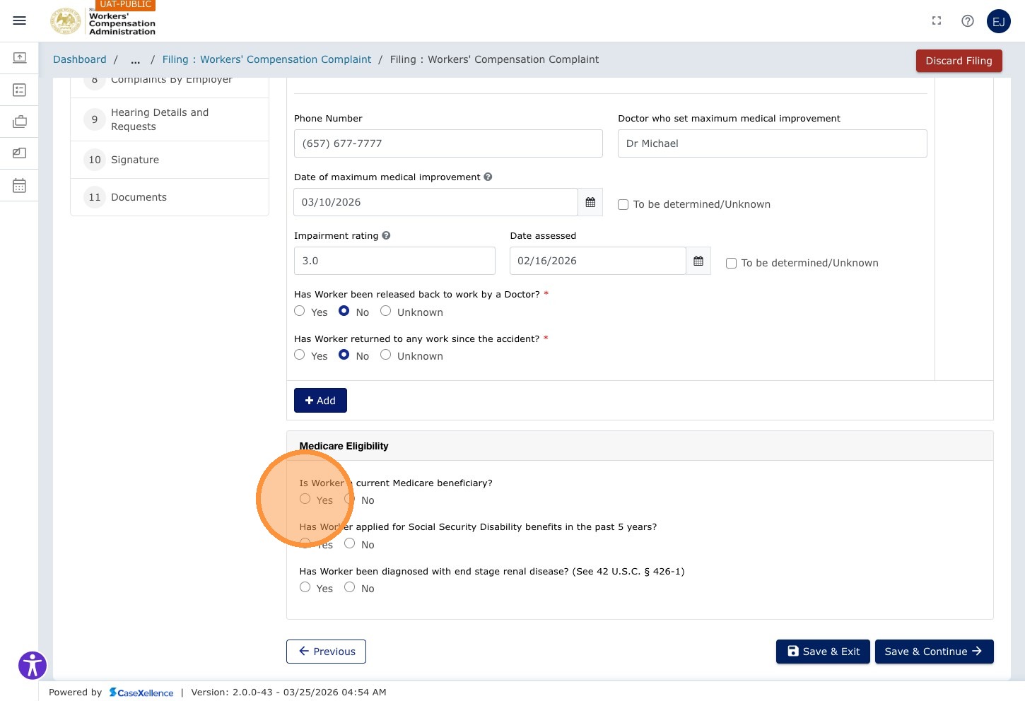Screen dimensions: 1025x701
Task: Open the briefcase cases icon in sidebar
Action: [x=20, y=122]
